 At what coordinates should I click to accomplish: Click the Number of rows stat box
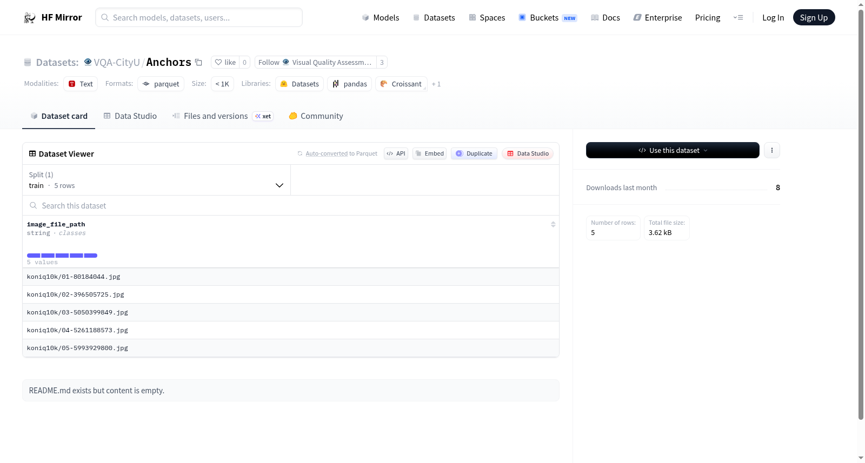pyautogui.click(x=613, y=228)
